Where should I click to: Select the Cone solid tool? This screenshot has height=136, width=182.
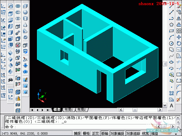25,25
